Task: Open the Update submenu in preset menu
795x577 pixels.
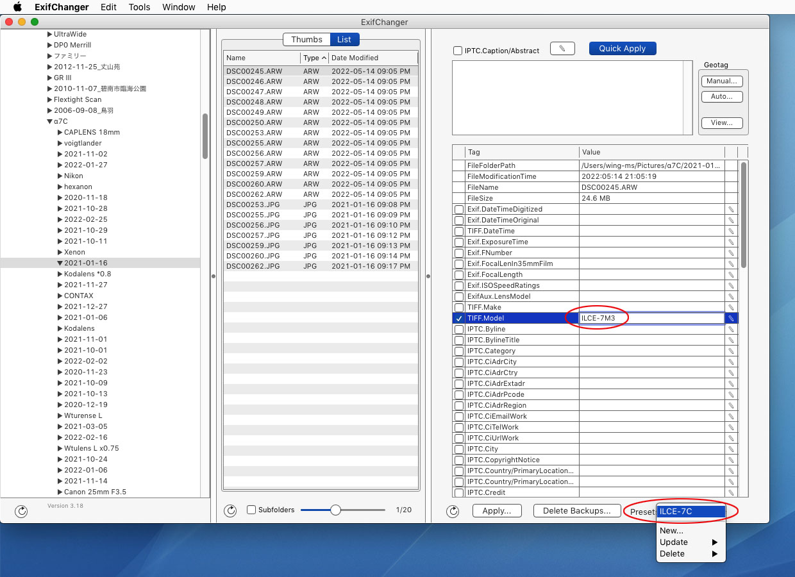Action: pos(690,542)
